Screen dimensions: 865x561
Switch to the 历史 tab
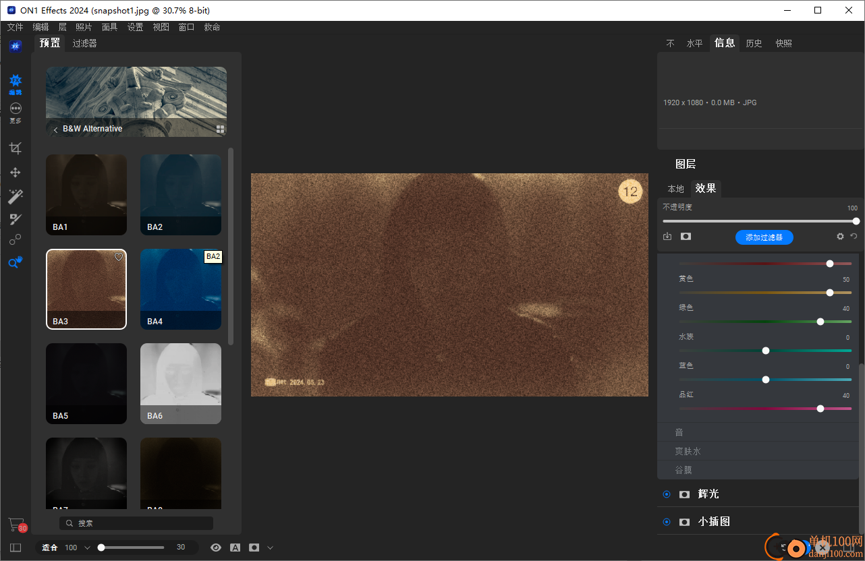pyautogui.click(x=754, y=43)
